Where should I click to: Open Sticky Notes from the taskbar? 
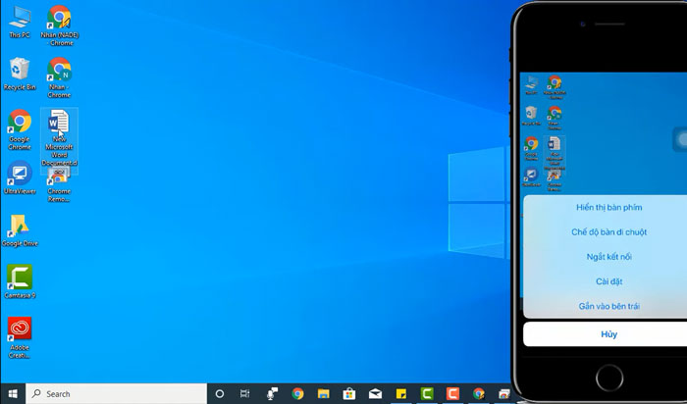pyautogui.click(x=400, y=393)
